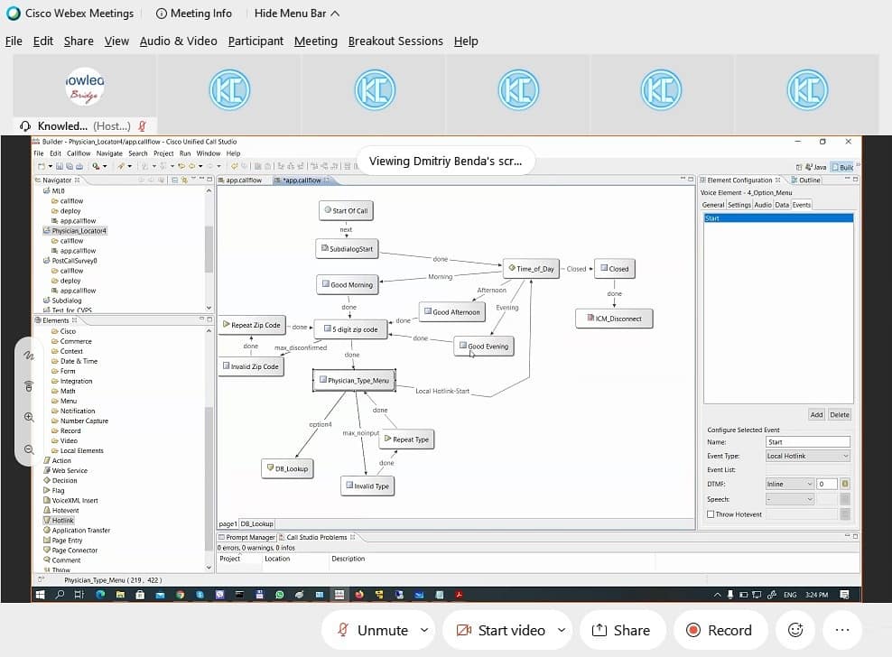
Task: Click the zoom out magnifier icon
Action: pyautogui.click(x=29, y=449)
